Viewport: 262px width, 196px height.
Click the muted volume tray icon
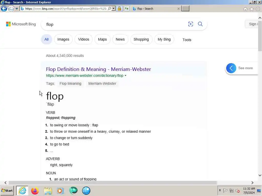click(x=237, y=190)
